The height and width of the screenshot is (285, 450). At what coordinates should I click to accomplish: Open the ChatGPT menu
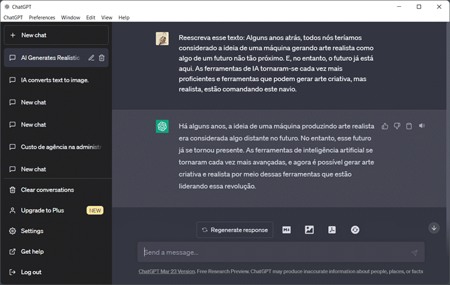(13, 17)
